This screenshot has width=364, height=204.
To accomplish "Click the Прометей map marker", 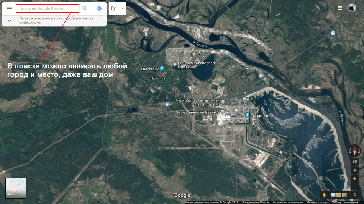I will [248, 115].
